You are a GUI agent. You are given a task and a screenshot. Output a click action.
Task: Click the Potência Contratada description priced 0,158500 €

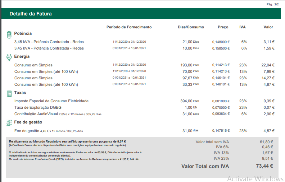point(49,48)
